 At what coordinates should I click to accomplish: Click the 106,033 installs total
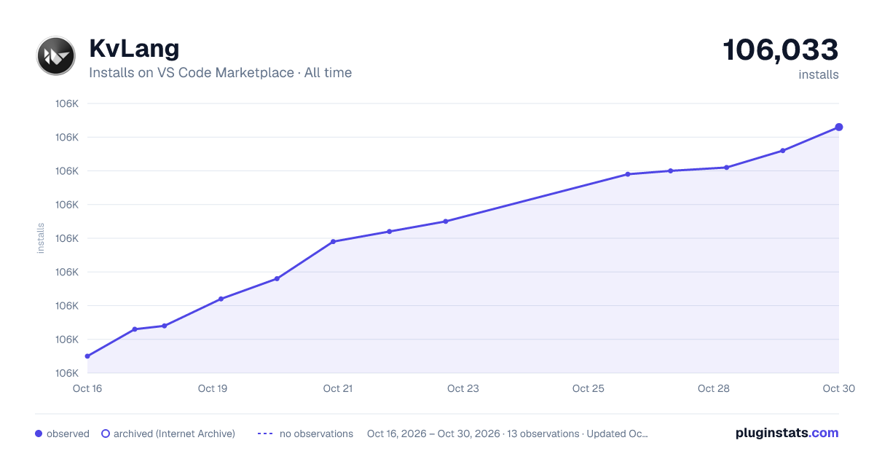(781, 50)
